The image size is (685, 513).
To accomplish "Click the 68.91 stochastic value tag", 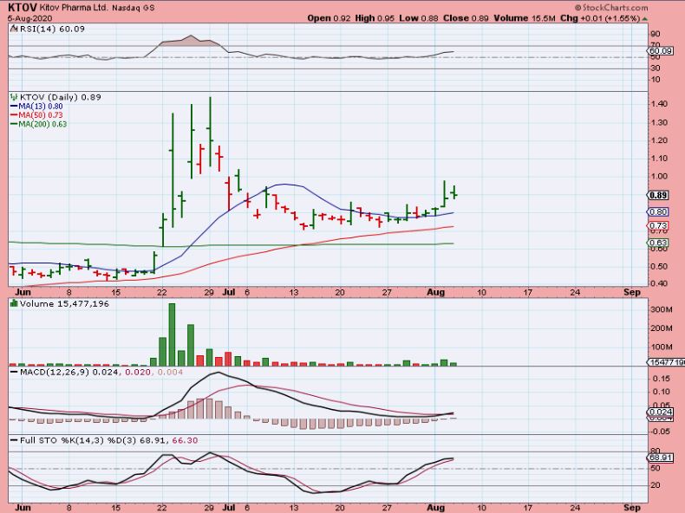I will [x=661, y=458].
